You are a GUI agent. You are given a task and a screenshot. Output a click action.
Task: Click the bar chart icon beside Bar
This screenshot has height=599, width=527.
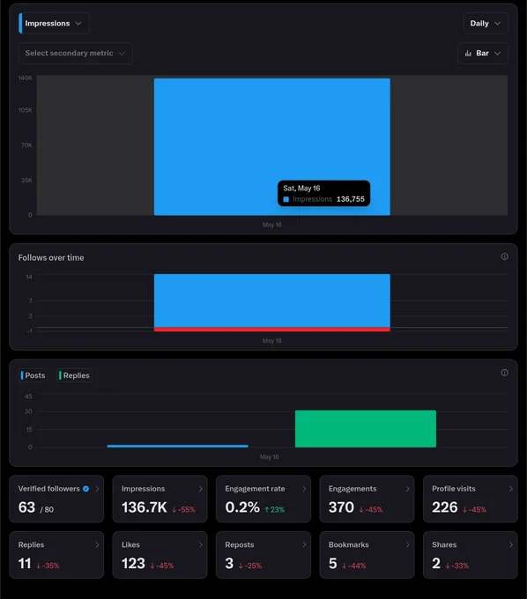point(468,54)
